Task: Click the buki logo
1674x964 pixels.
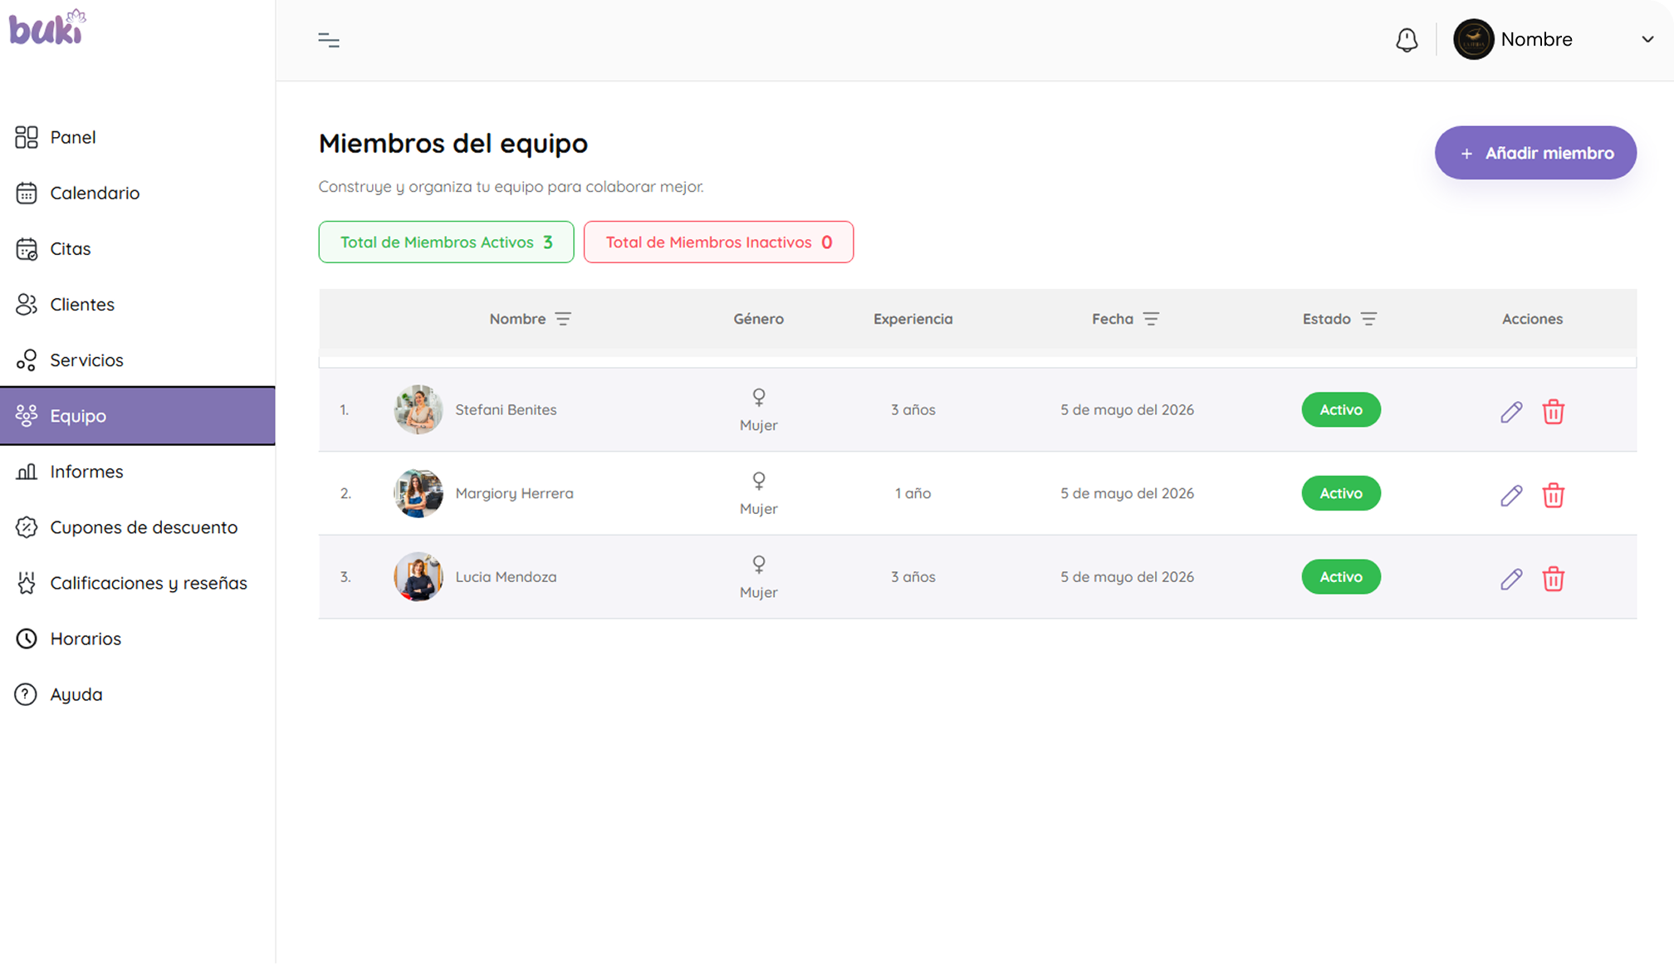Action: [47, 27]
